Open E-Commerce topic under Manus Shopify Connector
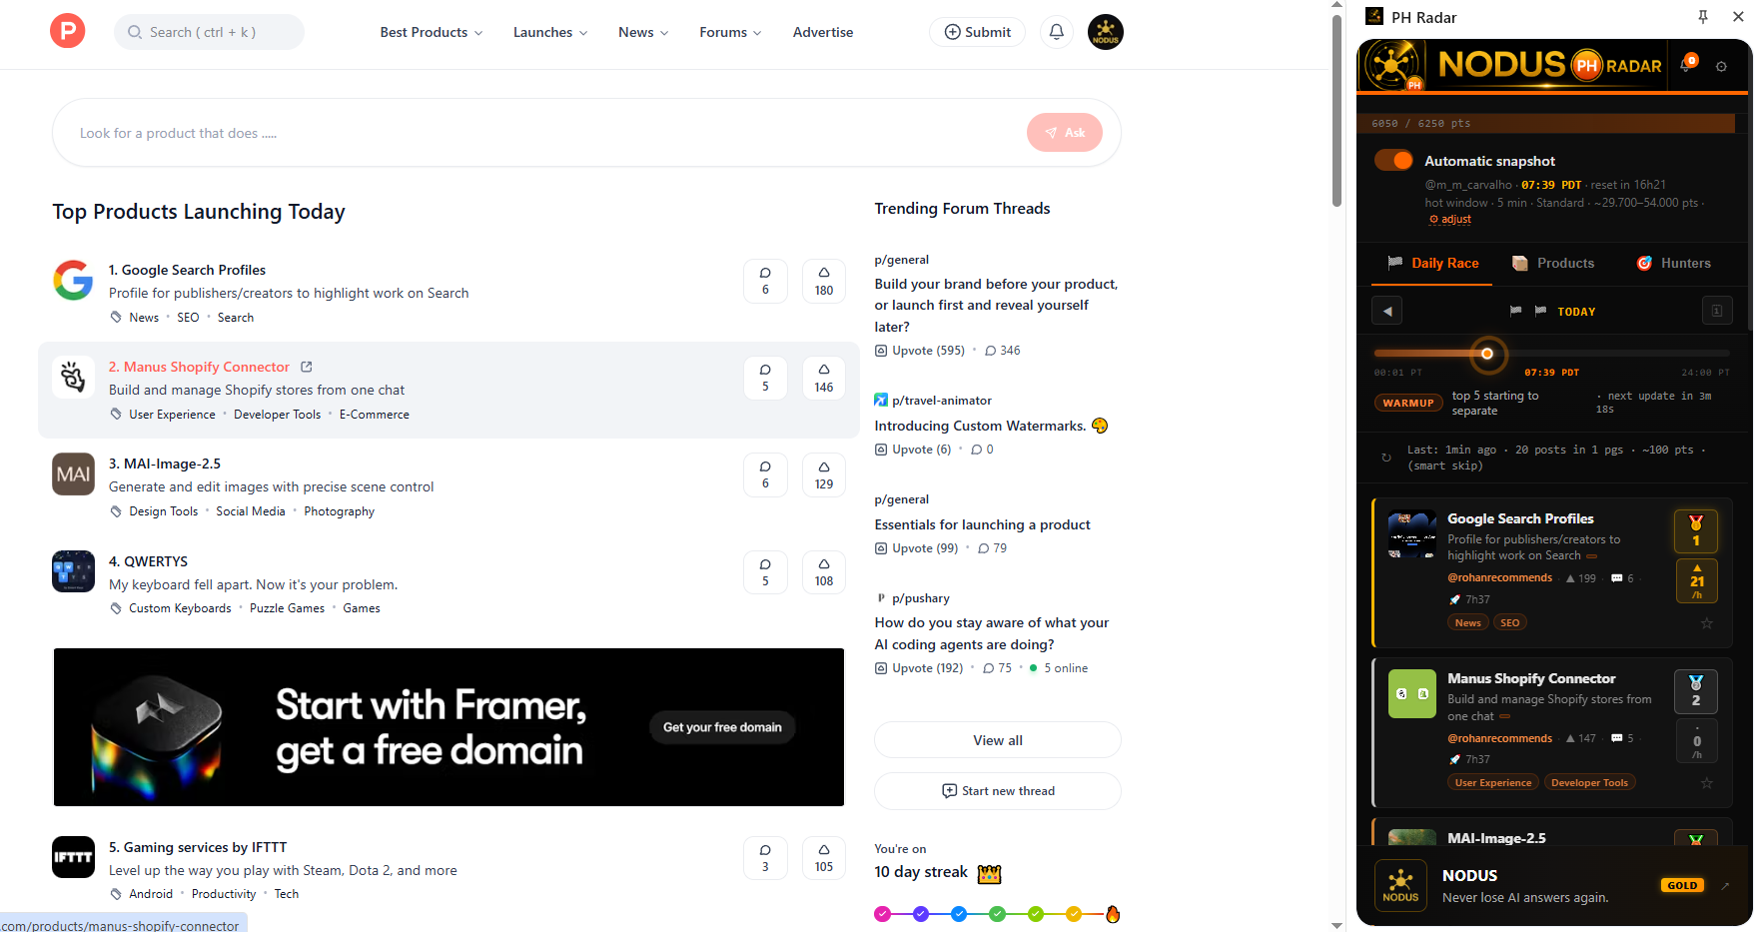The height and width of the screenshot is (932, 1763). coord(375,415)
